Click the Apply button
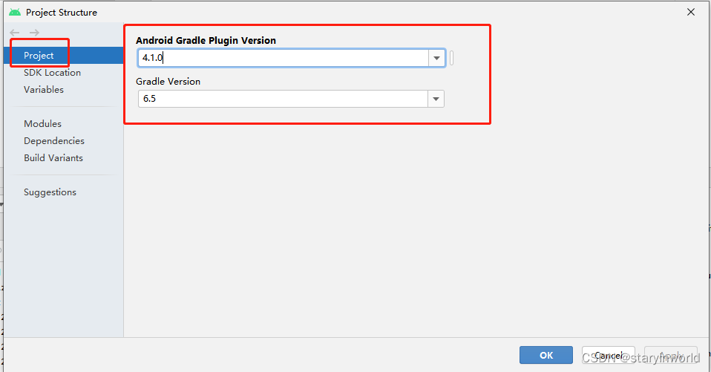Viewport: 711px width, 372px height. pyautogui.click(x=671, y=355)
